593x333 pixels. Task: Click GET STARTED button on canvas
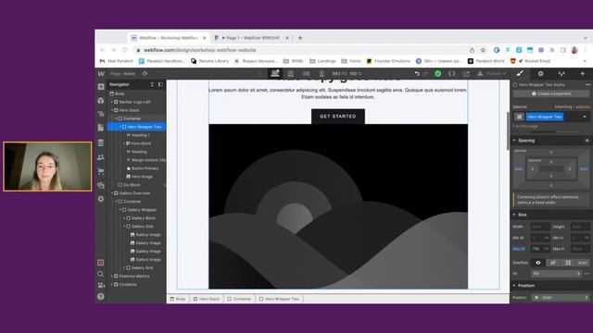tap(338, 117)
